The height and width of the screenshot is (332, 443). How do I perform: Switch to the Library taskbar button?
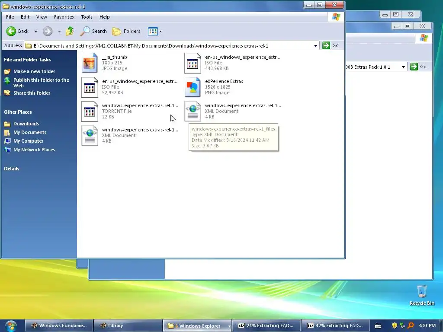click(x=128, y=326)
